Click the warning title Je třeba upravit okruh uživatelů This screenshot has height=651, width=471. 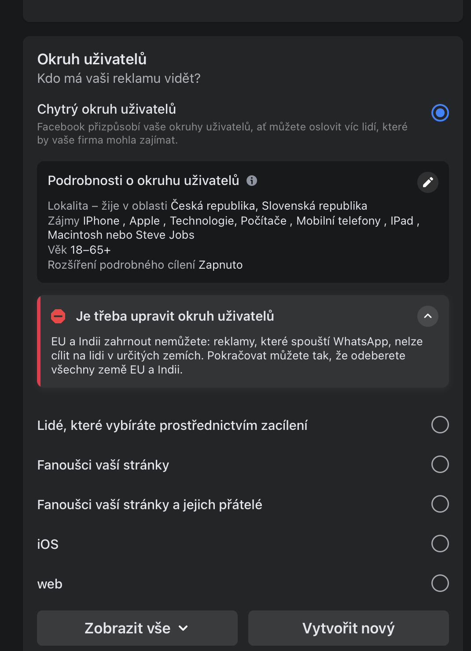pos(175,316)
